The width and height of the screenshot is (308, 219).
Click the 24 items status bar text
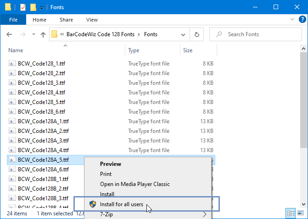[17, 214]
